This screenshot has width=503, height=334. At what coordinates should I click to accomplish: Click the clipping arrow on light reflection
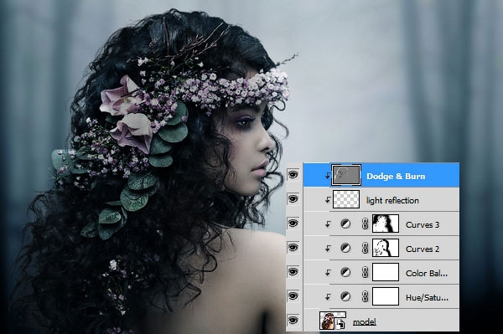point(328,200)
